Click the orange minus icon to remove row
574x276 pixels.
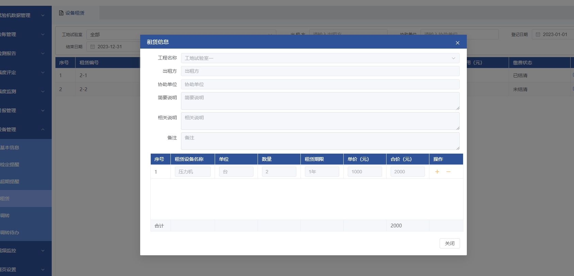(448, 172)
